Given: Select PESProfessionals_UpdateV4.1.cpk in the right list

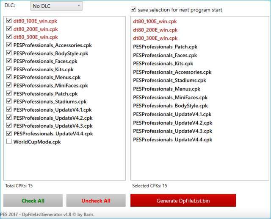Looking at the screenshot, I should point(172,114).
